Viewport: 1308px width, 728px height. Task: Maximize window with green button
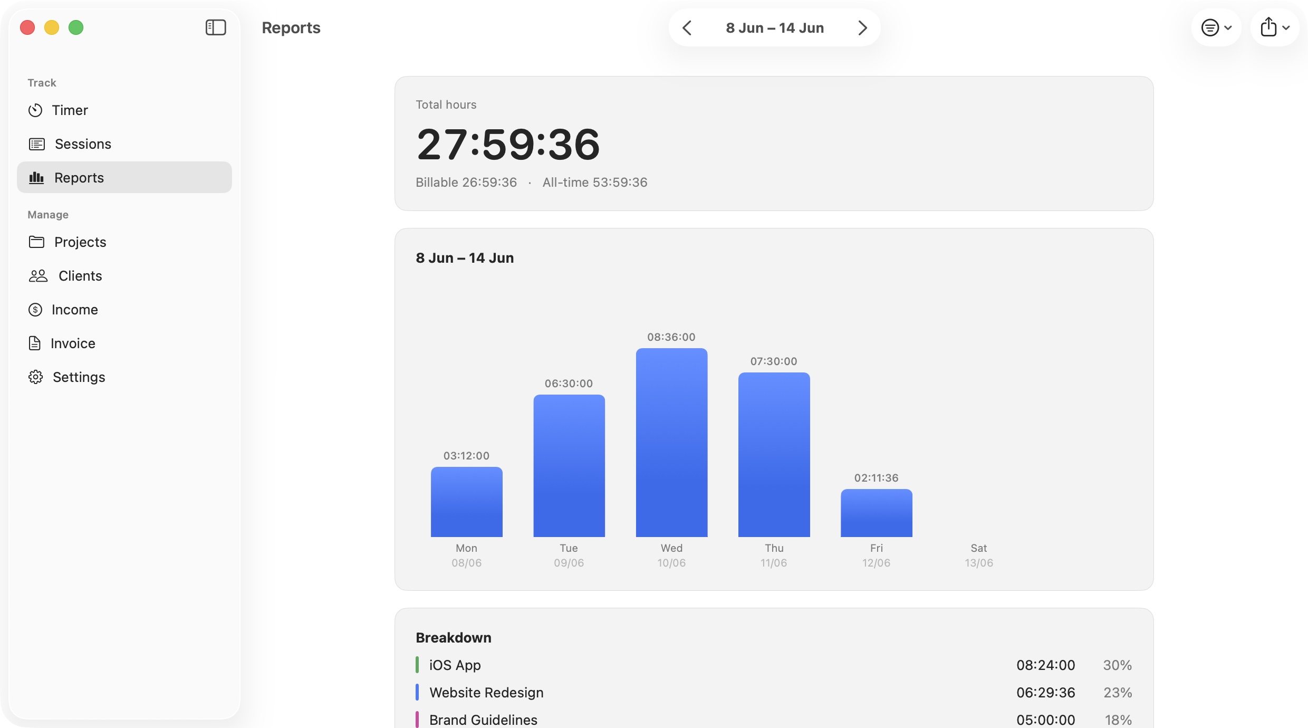[x=76, y=27]
